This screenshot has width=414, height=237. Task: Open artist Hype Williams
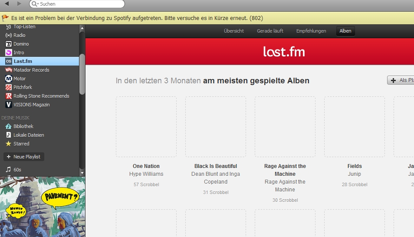(146, 174)
